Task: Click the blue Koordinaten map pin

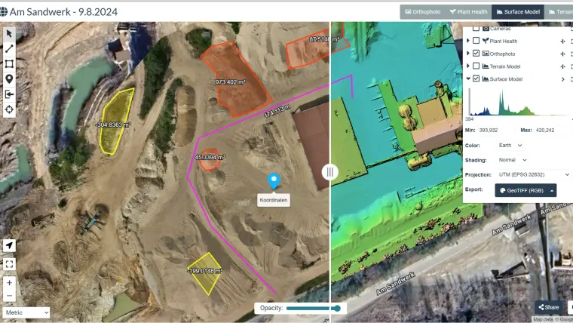Action: tap(274, 181)
